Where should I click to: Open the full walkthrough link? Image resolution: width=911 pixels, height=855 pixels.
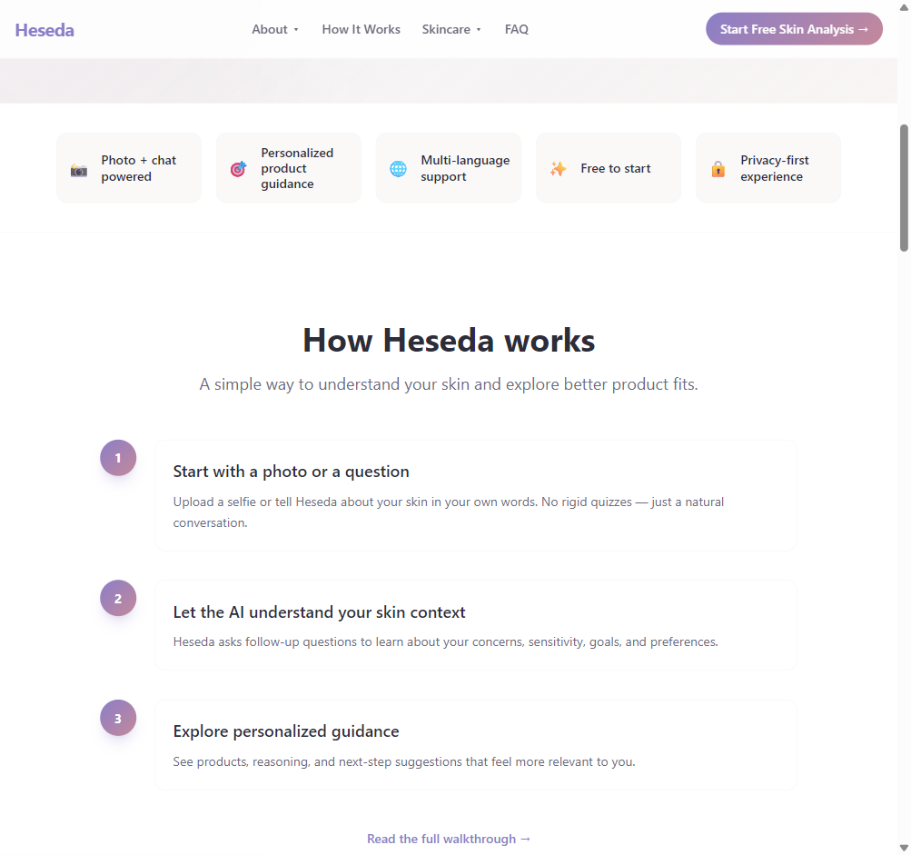point(449,839)
